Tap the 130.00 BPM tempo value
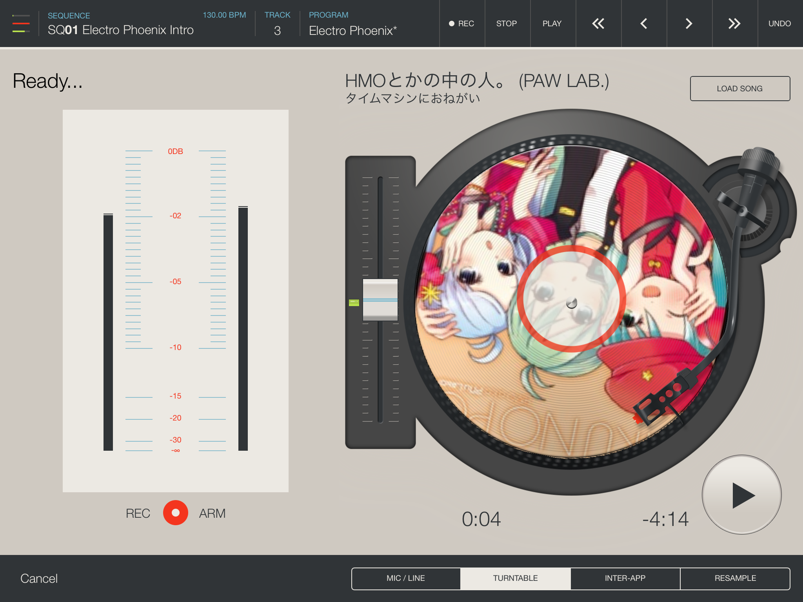This screenshot has height=602, width=803. click(224, 15)
